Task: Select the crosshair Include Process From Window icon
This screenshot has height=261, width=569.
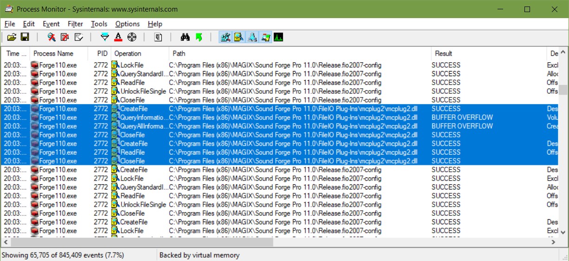Action: [x=132, y=37]
